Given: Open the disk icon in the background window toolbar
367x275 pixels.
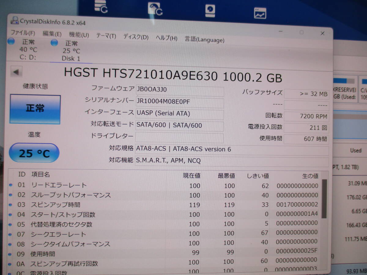Looking at the screenshot, I should pos(210,11).
